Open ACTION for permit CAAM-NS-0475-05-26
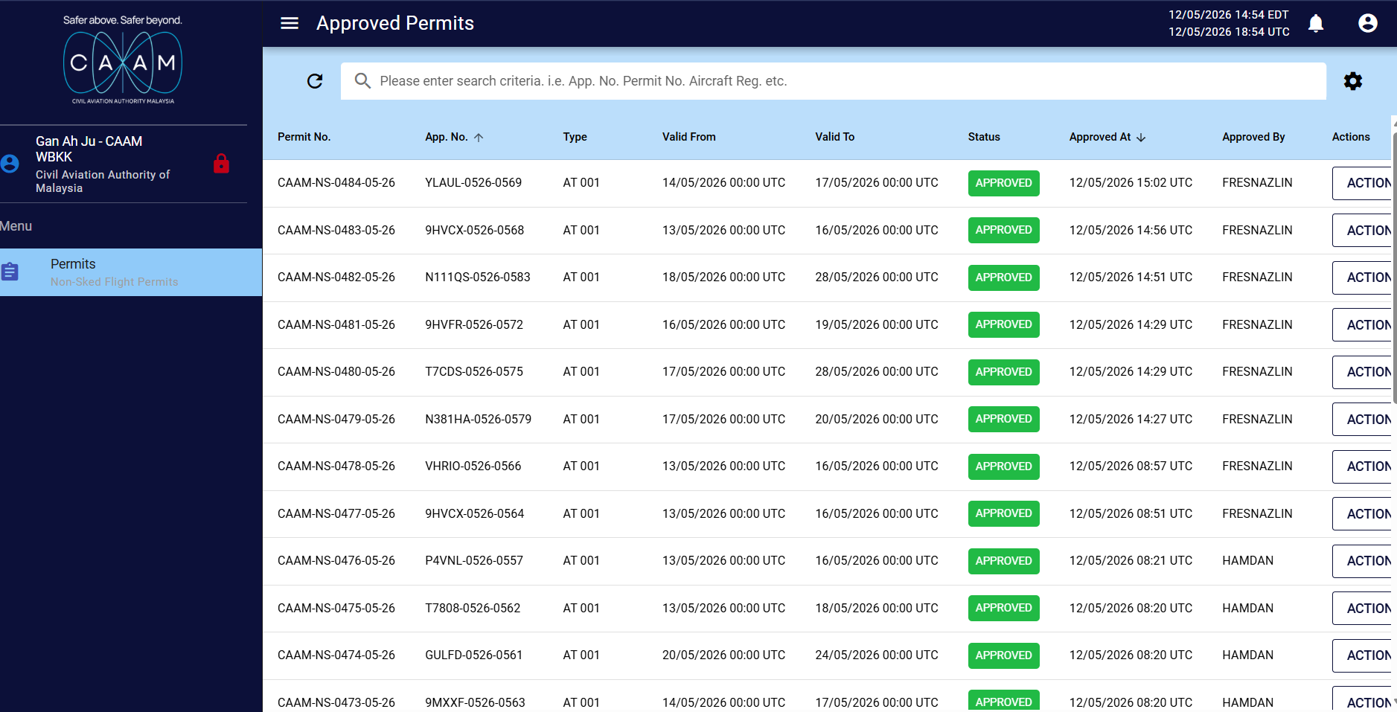This screenshot has width=1397, height=712. point(1362,609)
